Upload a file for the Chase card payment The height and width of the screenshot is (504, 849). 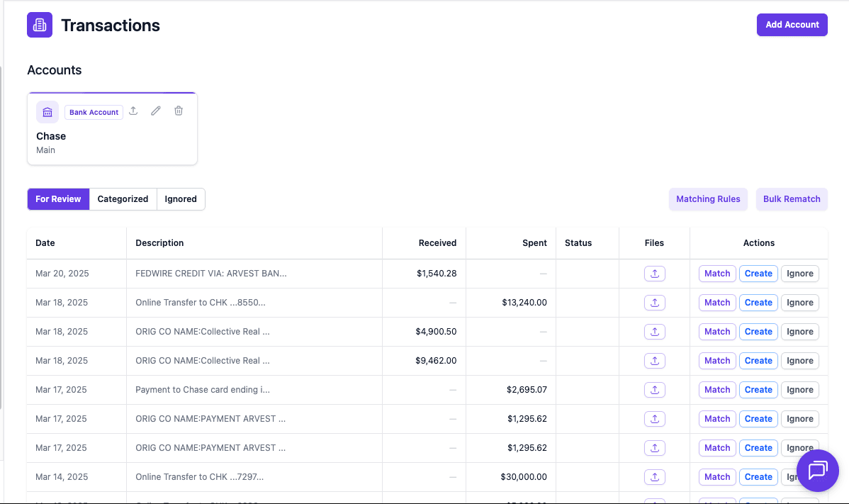click(654, 389)
